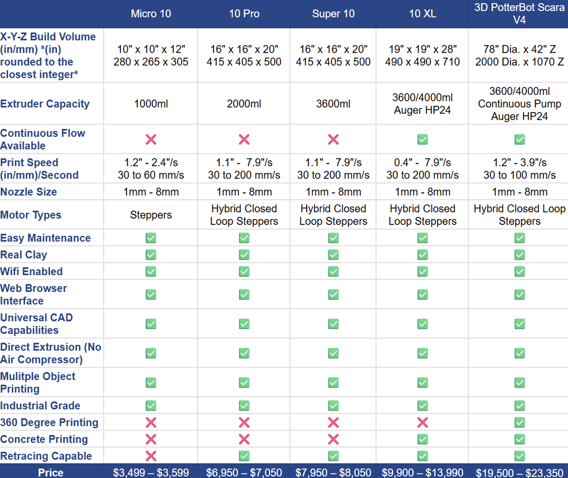Click 10 Pro Retracing Capable green check
This screenshot has height=478, width=568.
[244, 456]
